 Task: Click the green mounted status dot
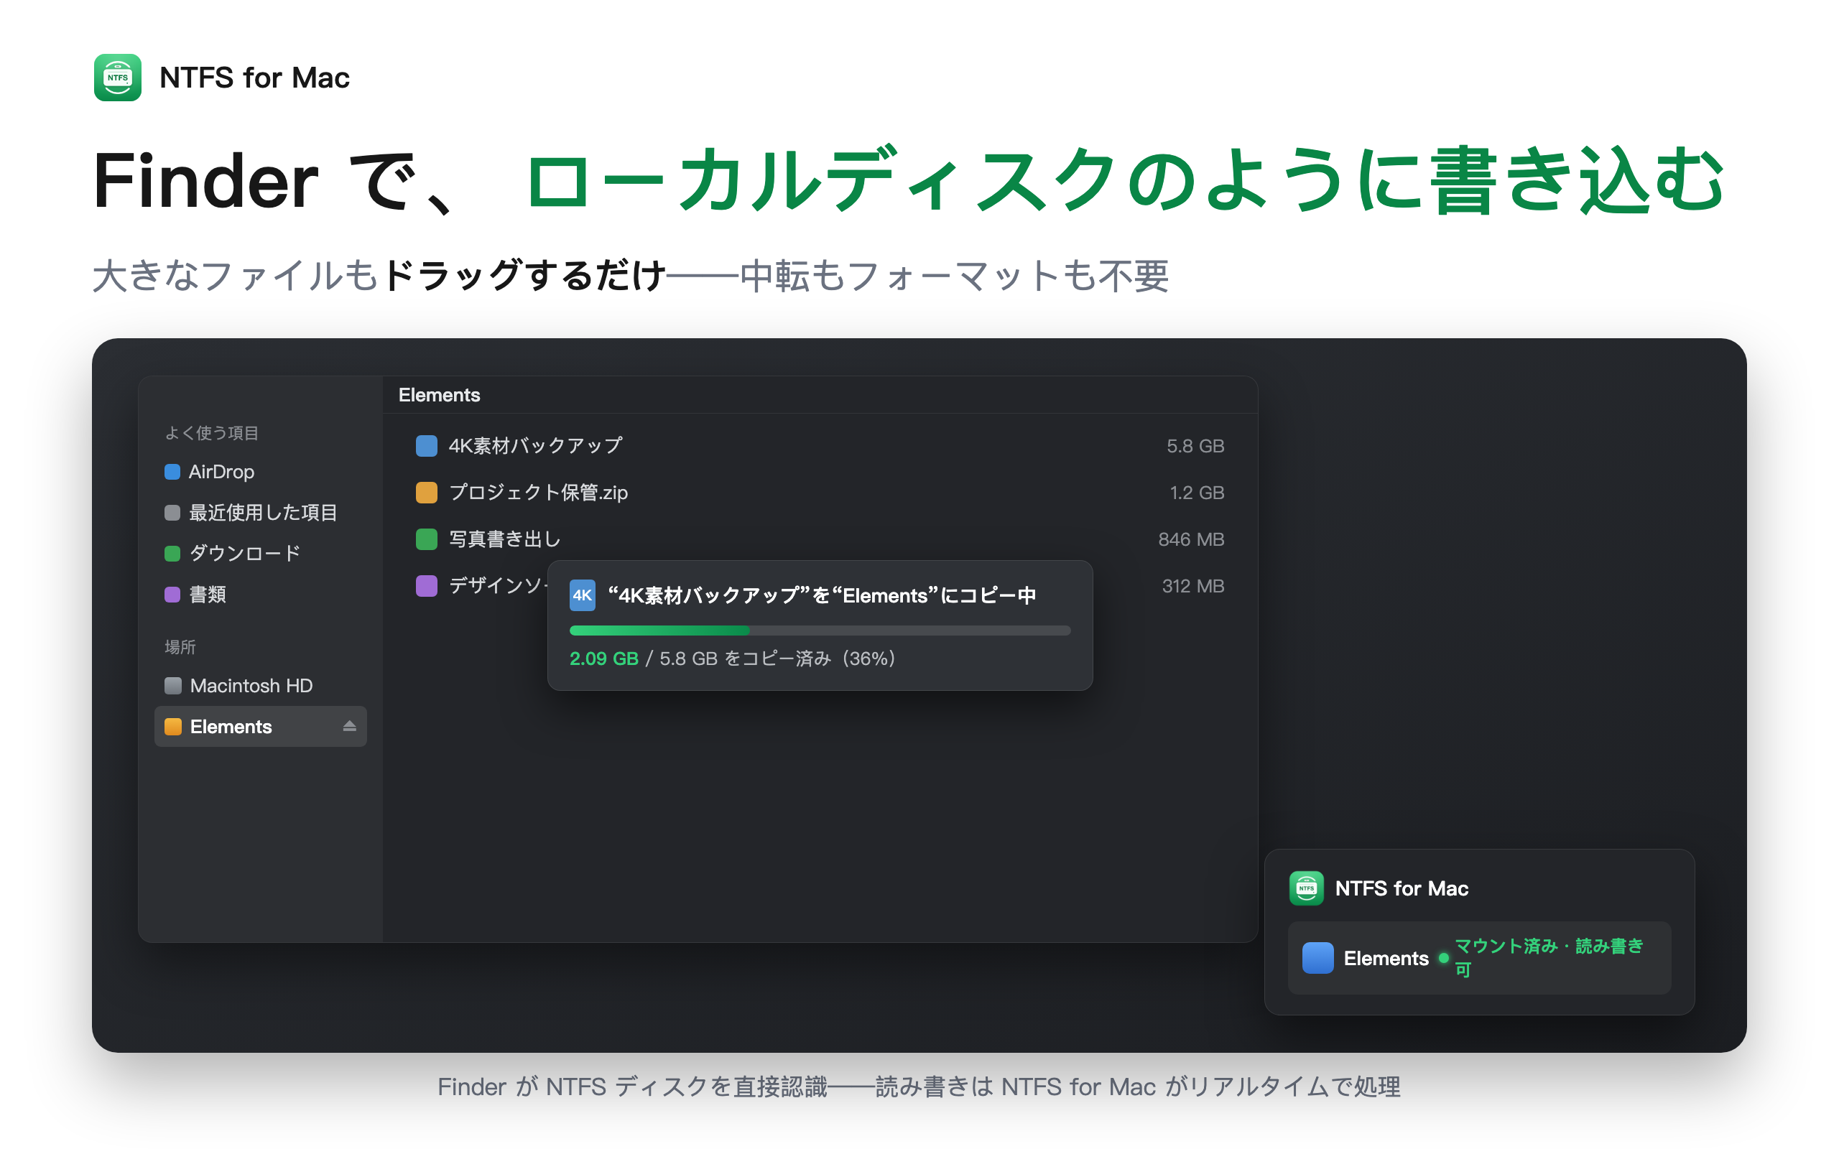coord(1443,958)
